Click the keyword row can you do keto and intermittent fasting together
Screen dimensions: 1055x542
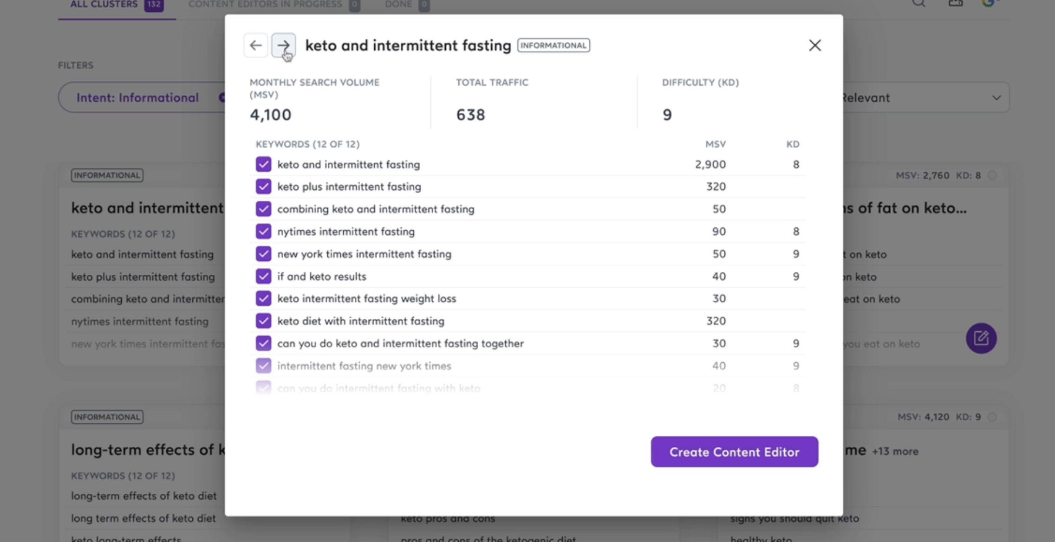coord(400,343)
